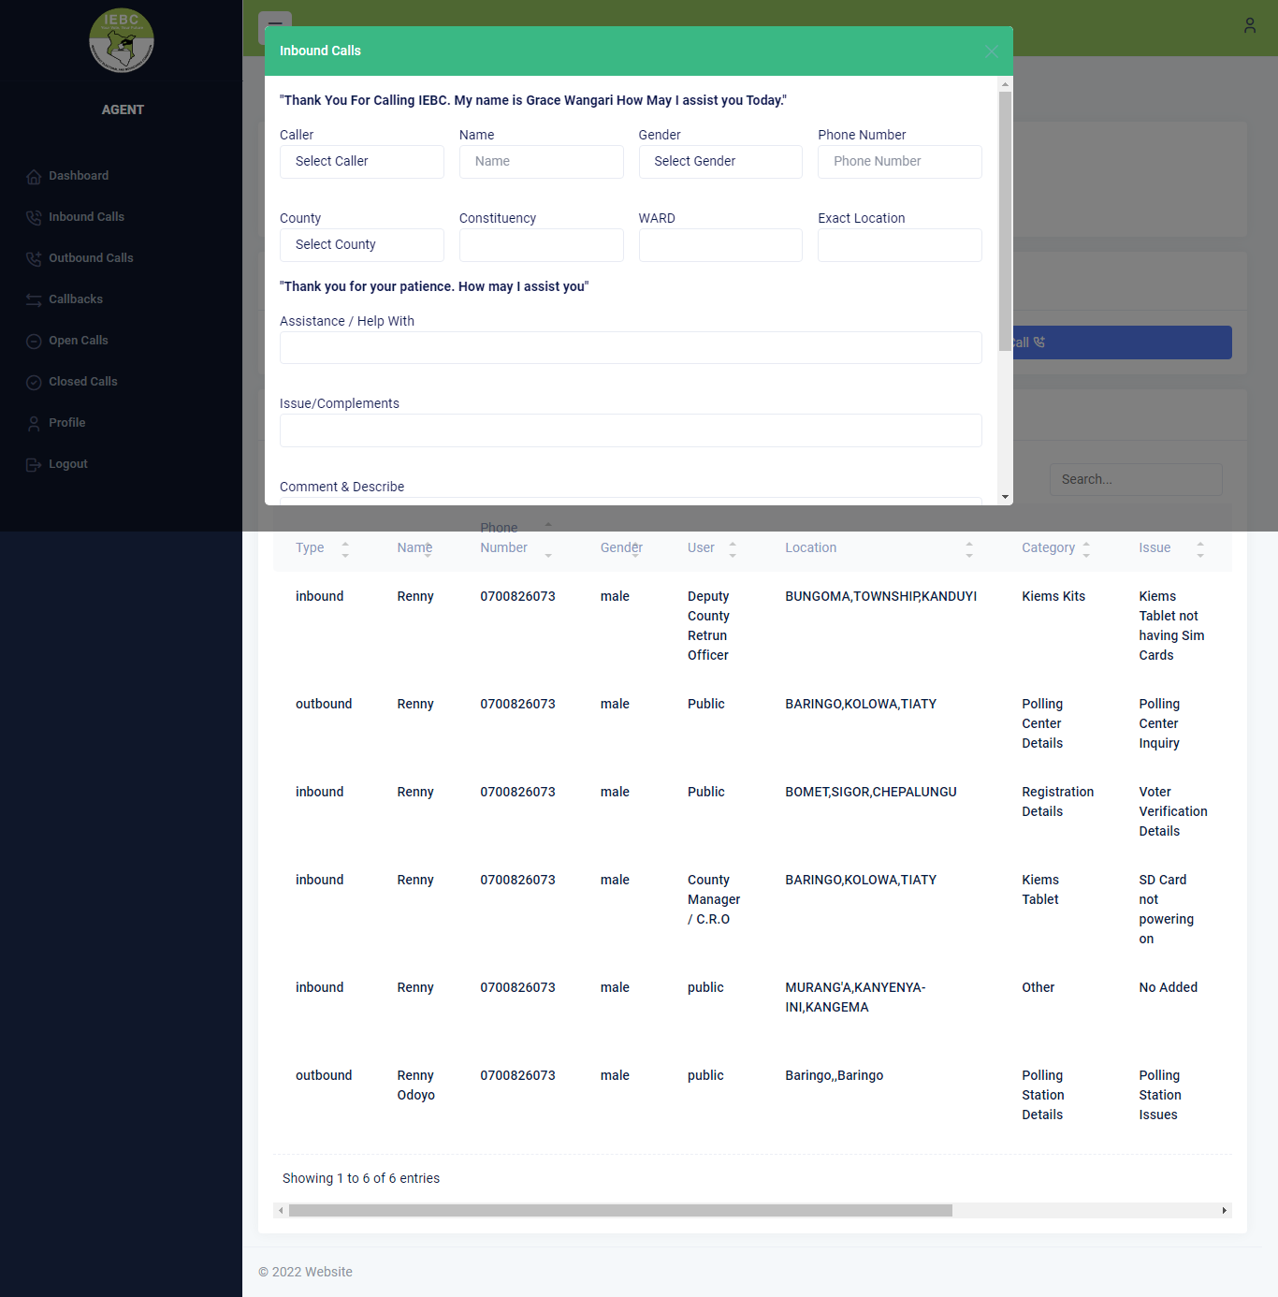Click the table horizontal scrollbar thumb

619,1211
